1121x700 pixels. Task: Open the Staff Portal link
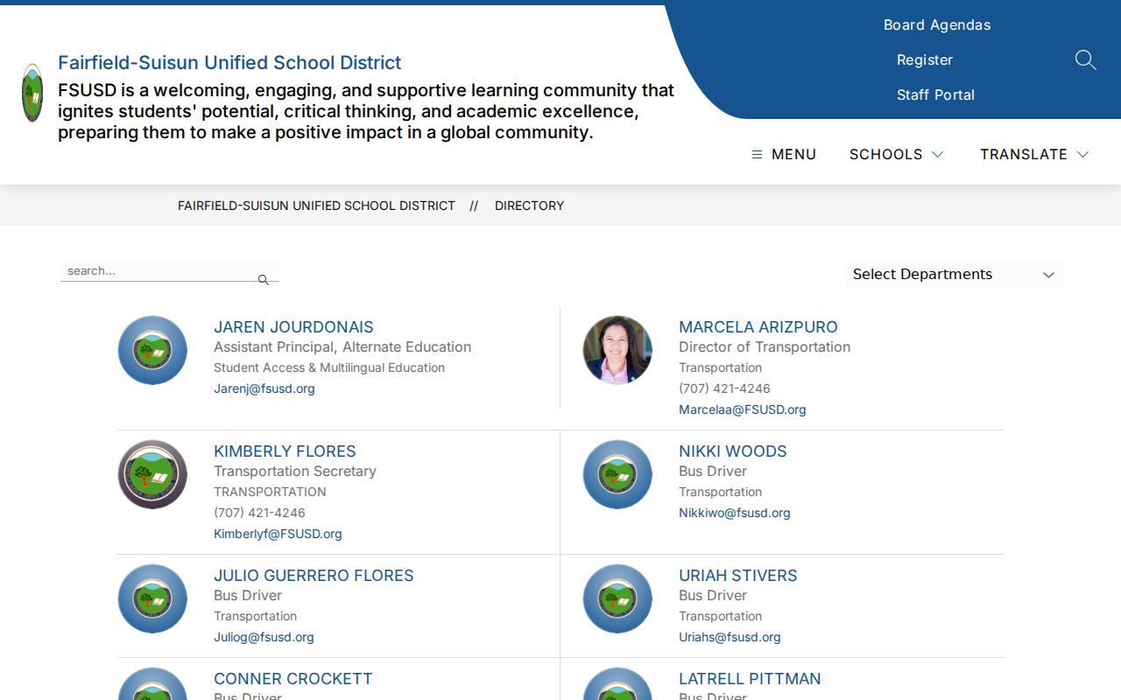click(935, 94)
